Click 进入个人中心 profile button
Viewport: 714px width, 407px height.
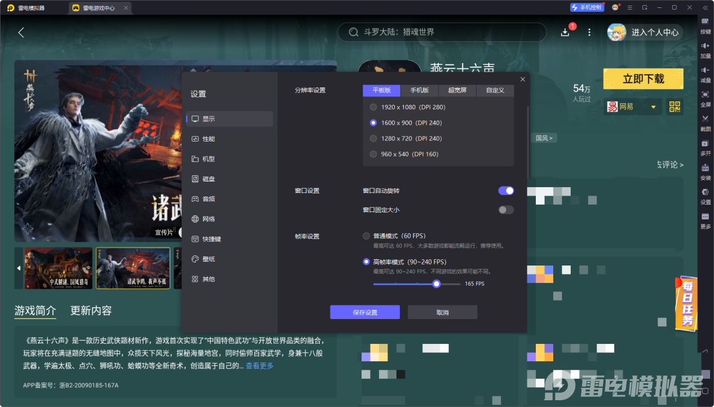click(645, 32)
